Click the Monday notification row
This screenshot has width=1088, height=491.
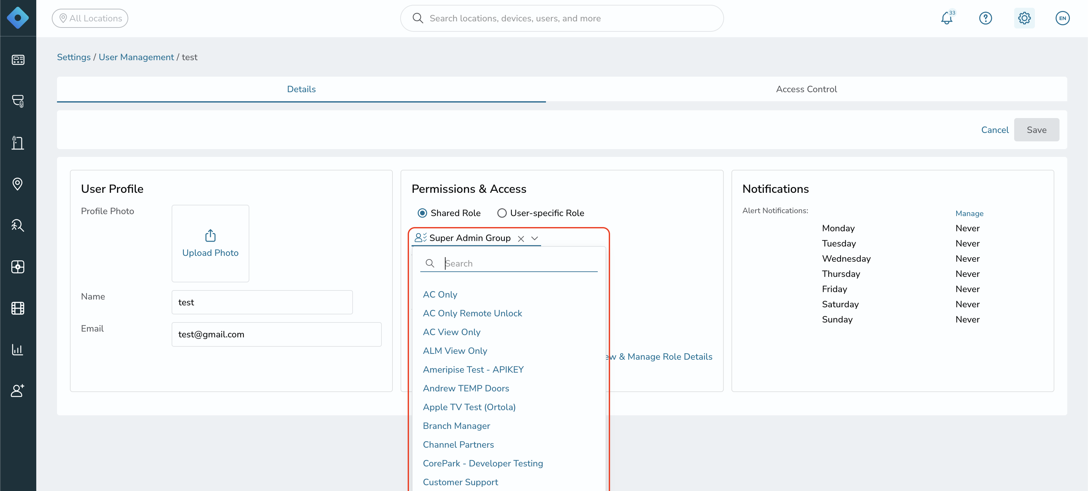point(901,228)
